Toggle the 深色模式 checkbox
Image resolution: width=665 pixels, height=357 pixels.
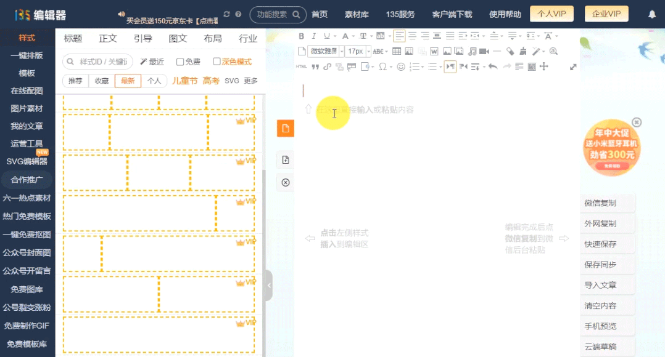pyautogui.click(x=217, y=62)
